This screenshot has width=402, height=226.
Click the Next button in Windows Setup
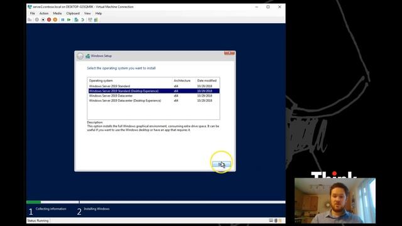tap(222, 164)
